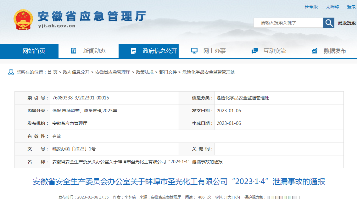Viewport: 357px width, 224px height.
Task: Click the news icon beside 新闻动态
Action: [73, 51]
